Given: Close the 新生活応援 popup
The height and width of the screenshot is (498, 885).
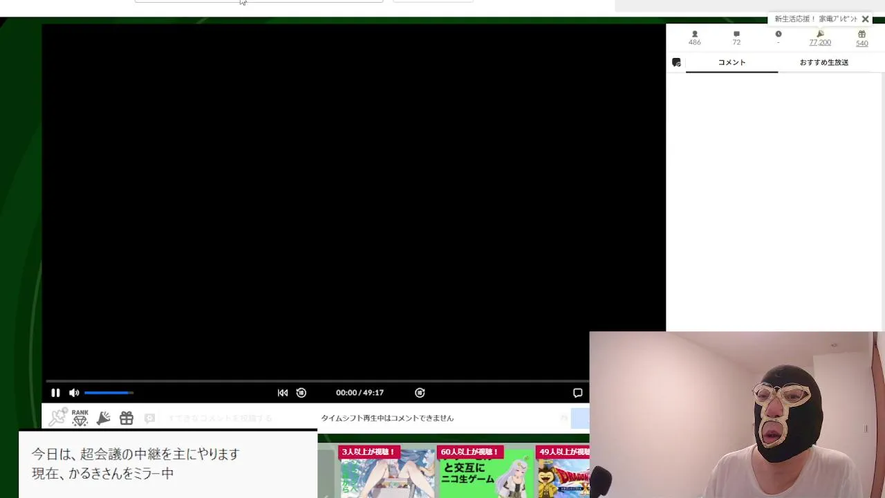Looking at the screenshot, I should (x=865, y=19).
